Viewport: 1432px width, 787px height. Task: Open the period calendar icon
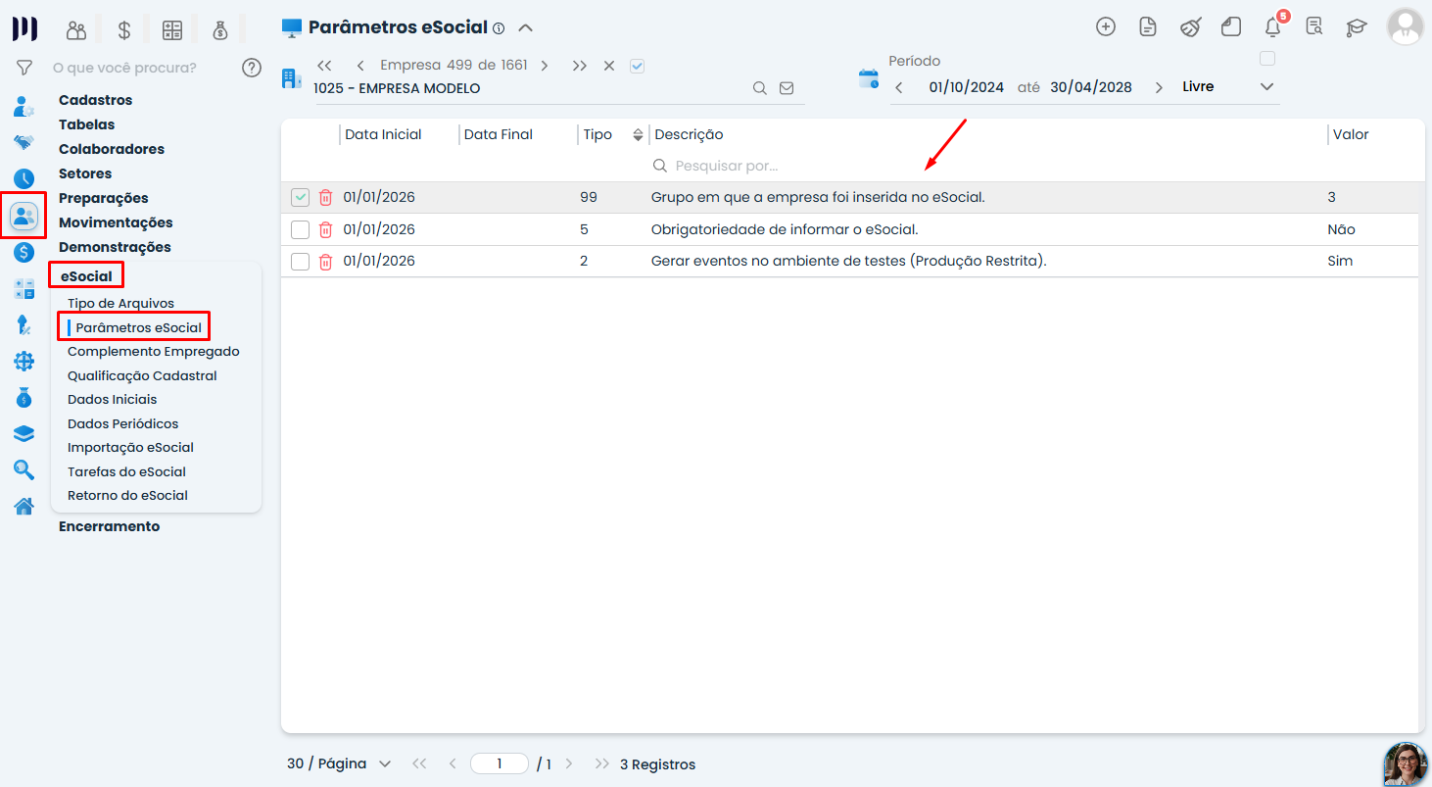click(869, 79)
